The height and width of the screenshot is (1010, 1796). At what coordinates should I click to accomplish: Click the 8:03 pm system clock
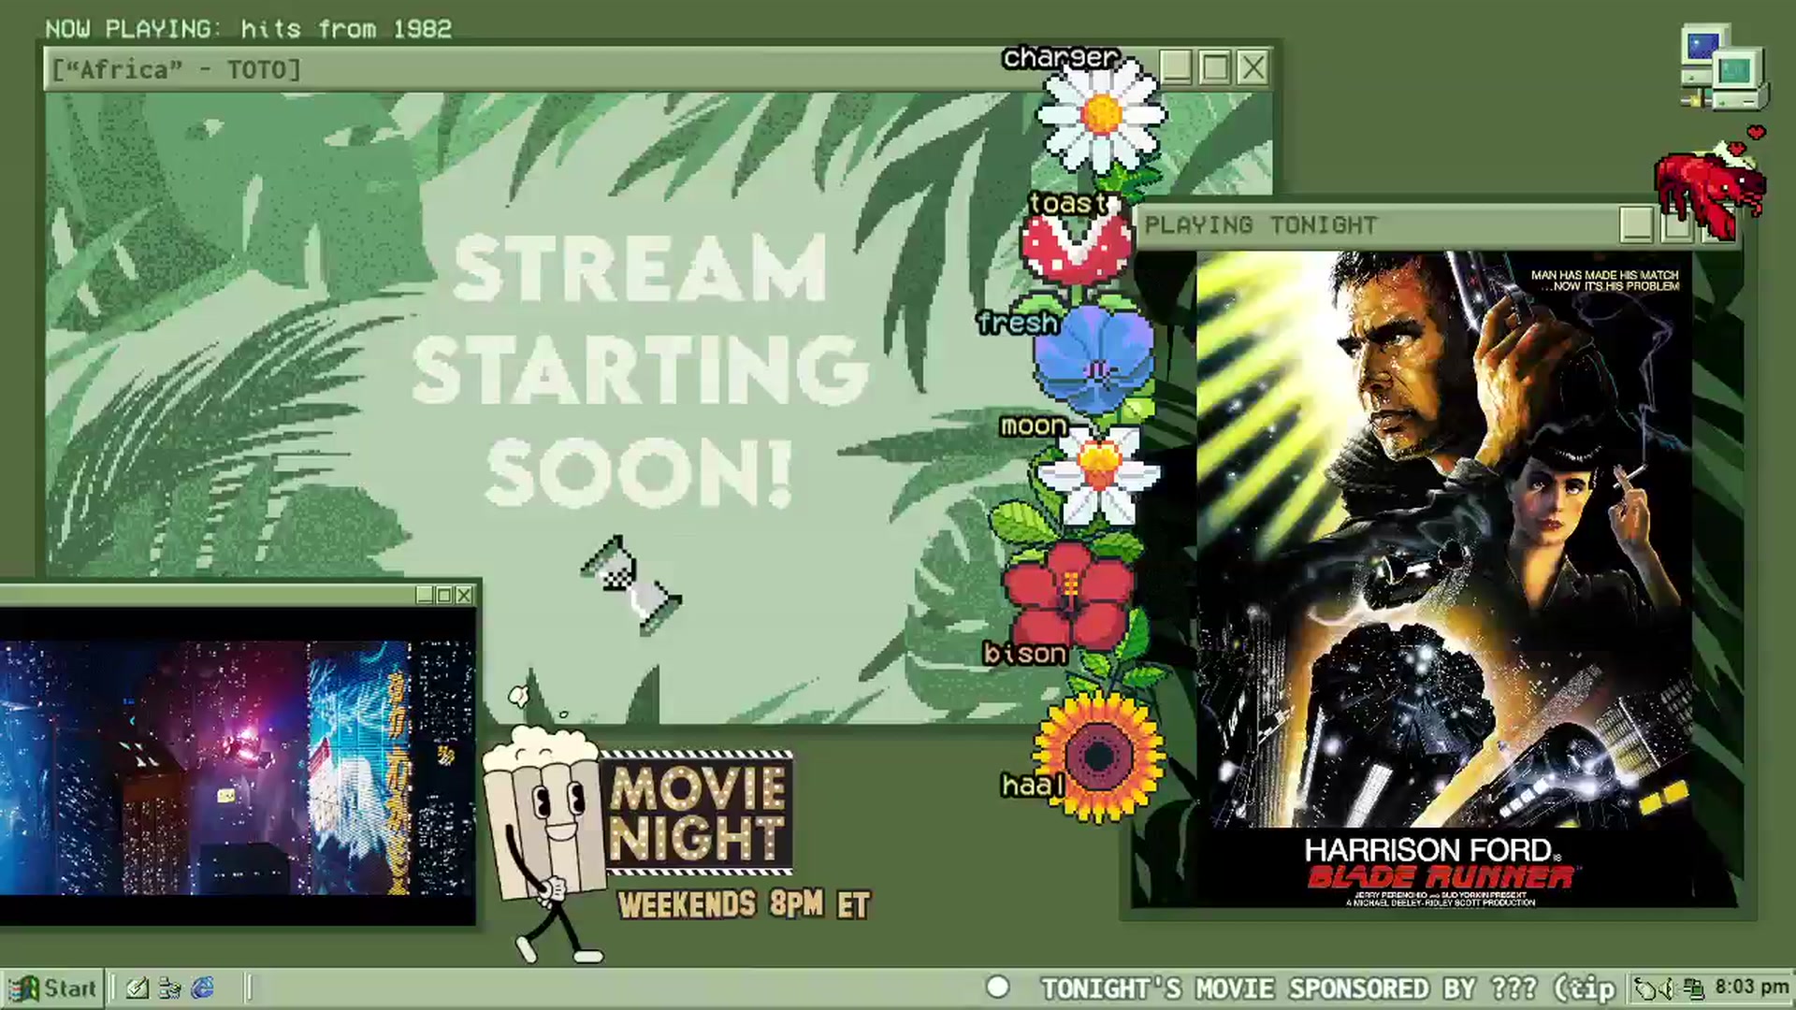pos(1752,987)
